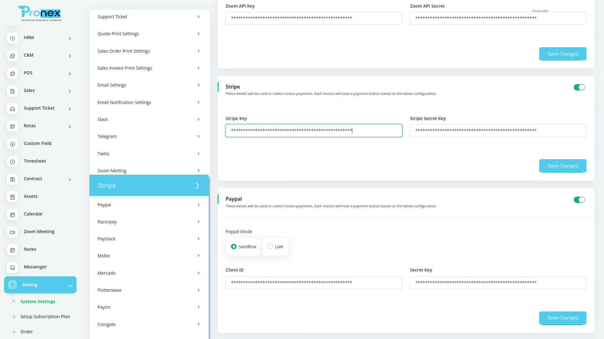Save changes for Paypal settings
The width and height of the screenshot is (604, 339).
(563, 318)
